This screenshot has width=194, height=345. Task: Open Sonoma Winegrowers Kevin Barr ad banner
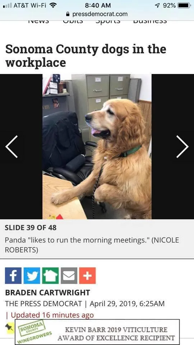click(x=97, y=332)
